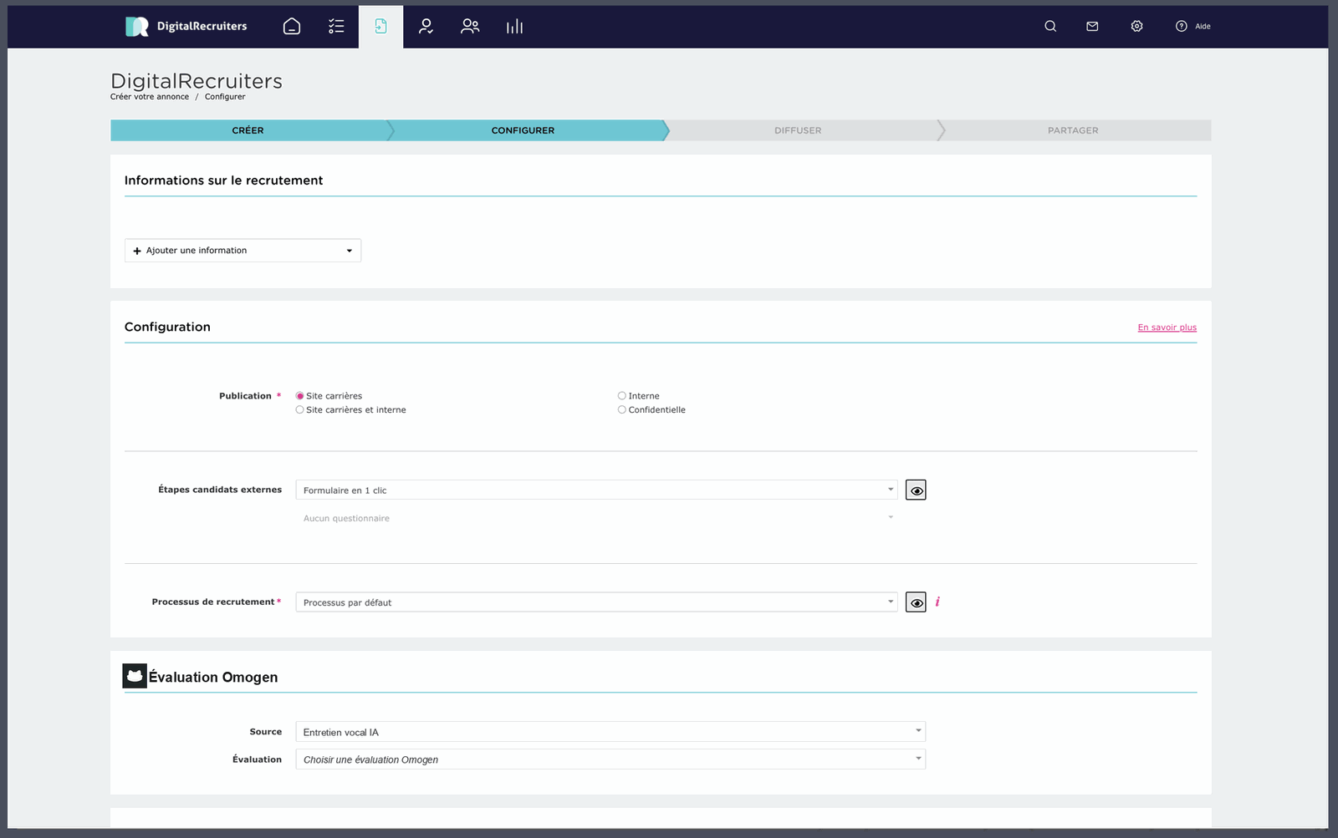Open the task checklist icon
This screenshot has width=1338, height=838.
[x=336, y=27]
